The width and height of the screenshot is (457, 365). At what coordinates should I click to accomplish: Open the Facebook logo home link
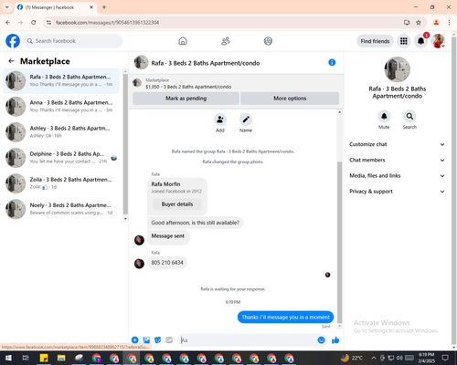coord(13,41)
